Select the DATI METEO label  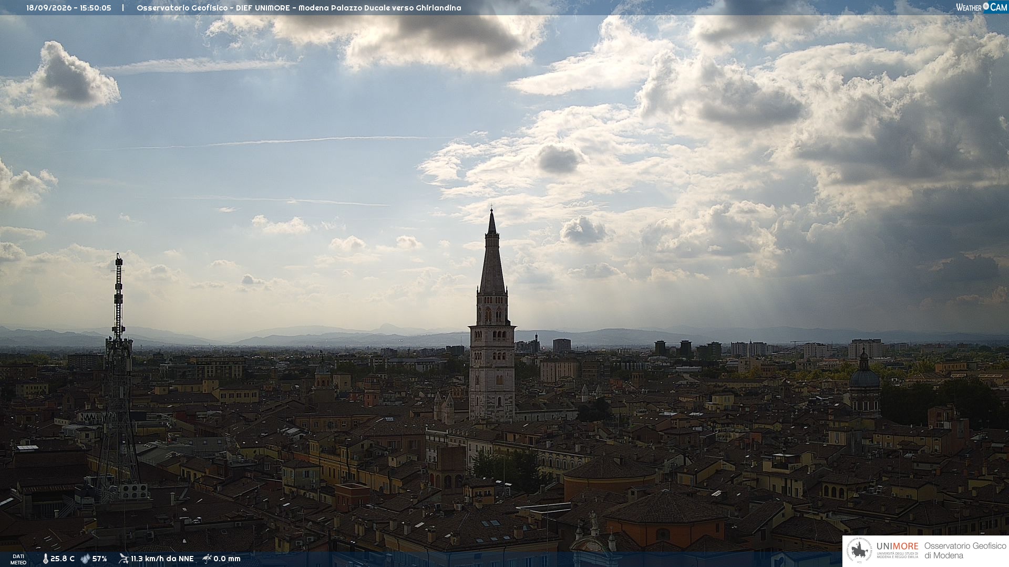pos(18,560)
